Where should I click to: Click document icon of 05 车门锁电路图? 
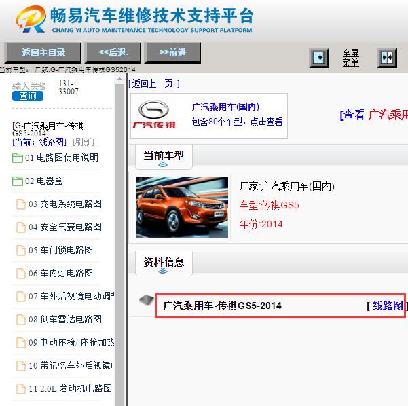tap(21, 251)
